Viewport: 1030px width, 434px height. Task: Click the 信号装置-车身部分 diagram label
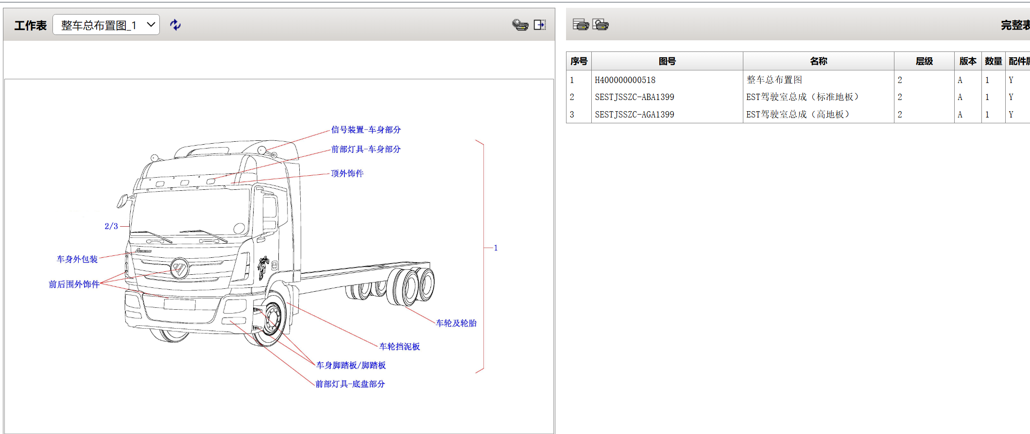(366, 130)
